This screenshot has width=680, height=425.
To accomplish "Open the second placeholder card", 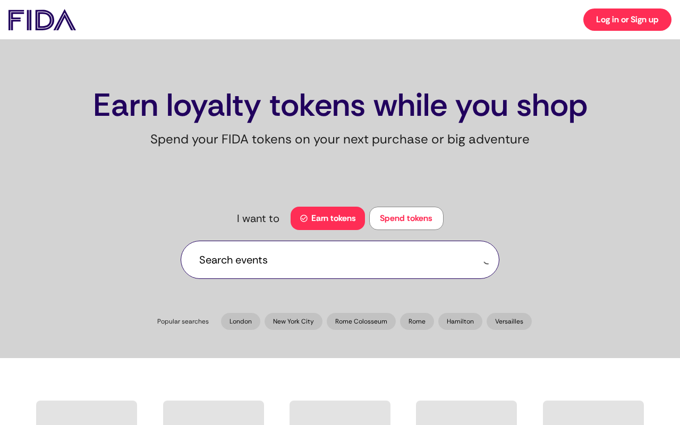I will pos(214,413).
